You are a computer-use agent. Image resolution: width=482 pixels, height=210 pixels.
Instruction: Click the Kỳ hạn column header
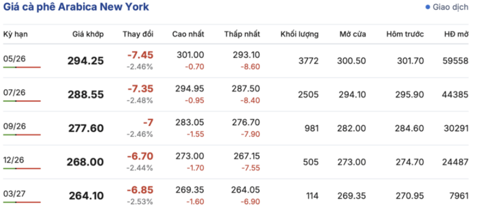(x=15, y=35)
